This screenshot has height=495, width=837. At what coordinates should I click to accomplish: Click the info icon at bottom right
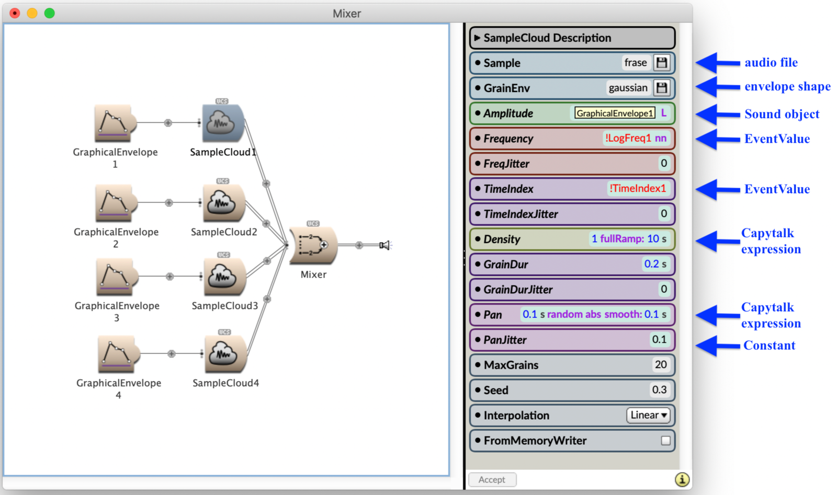[682, 479]
